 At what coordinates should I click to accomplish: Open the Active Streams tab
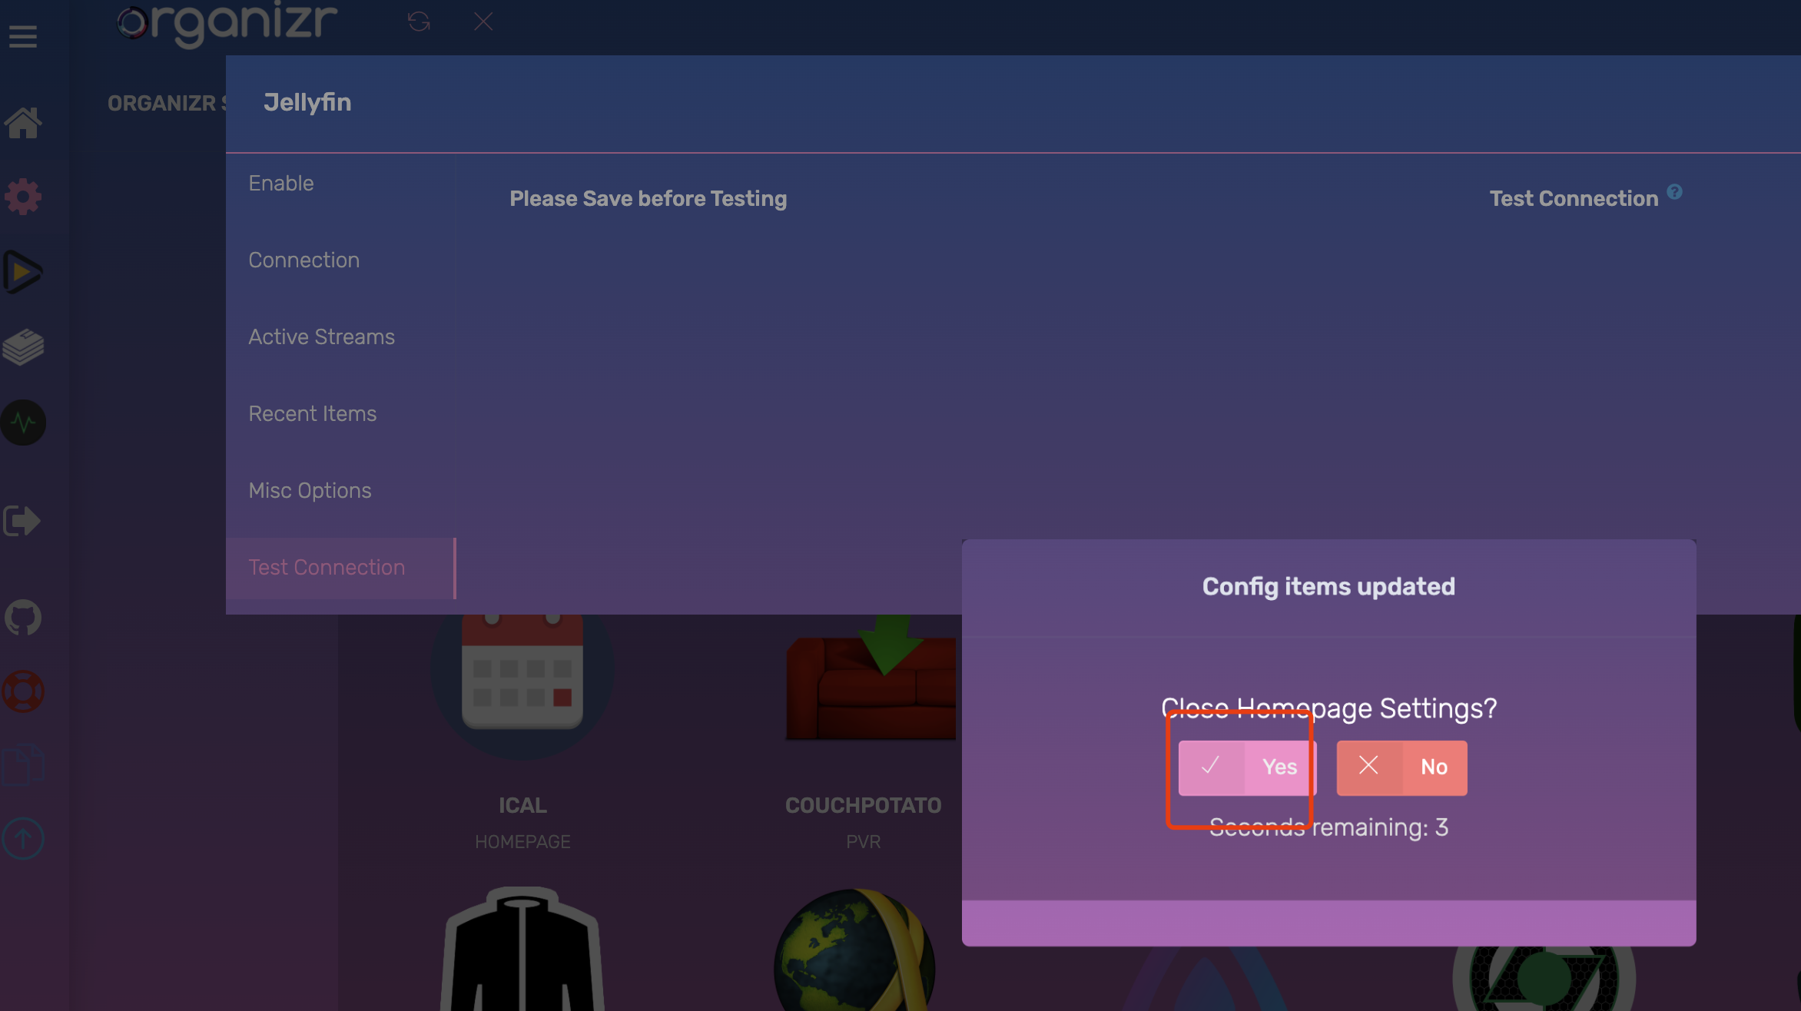pyautogui.click(x=321, y=337)
